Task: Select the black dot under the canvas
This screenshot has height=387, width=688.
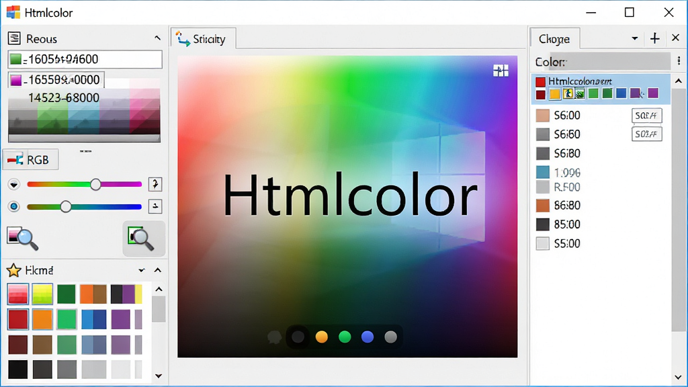Action: point(298,337)
